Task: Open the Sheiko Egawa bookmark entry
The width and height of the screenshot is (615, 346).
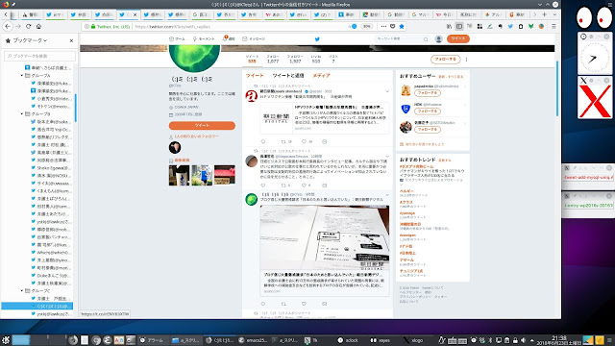Action: (x=51, y=168)
